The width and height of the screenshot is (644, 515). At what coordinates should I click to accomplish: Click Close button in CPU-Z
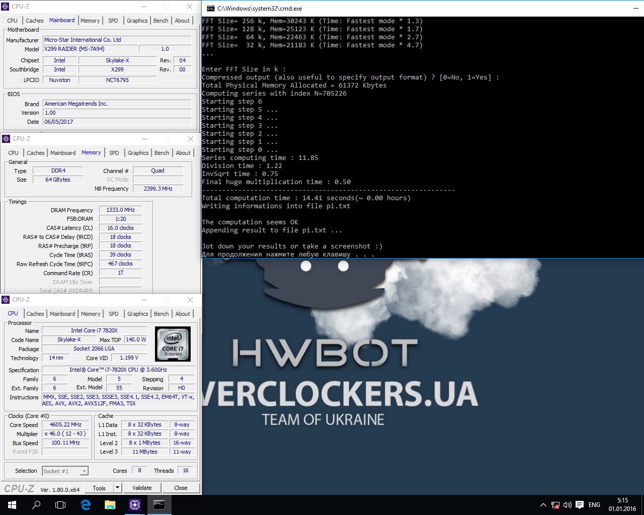tap(181, 488)
